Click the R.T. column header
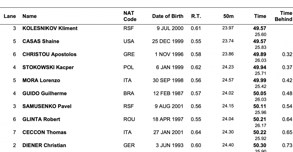 [196, 16]
